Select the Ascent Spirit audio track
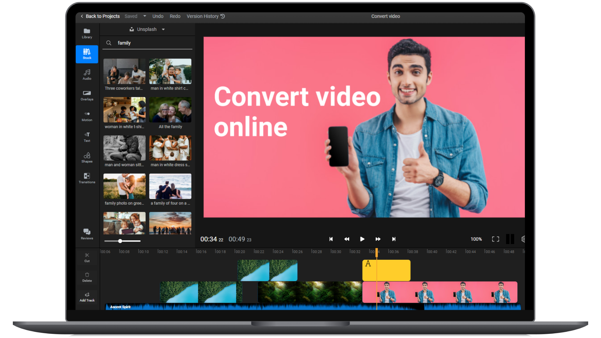 (313, 307)
